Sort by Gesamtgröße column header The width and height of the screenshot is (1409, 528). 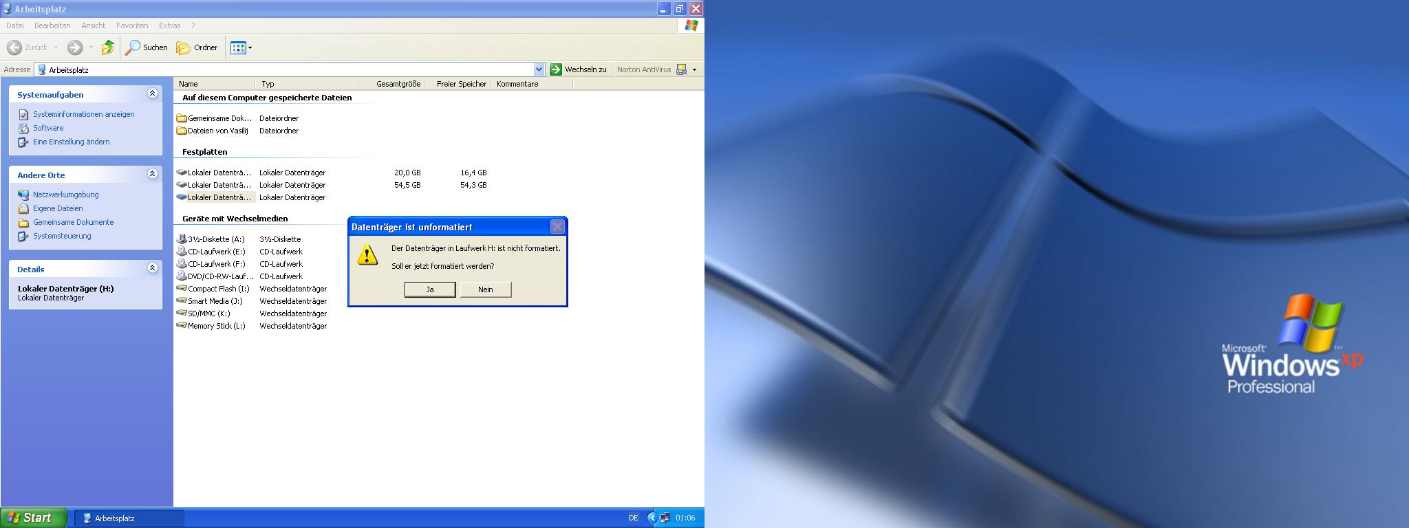pyautogui.click(x=391, y=84)
